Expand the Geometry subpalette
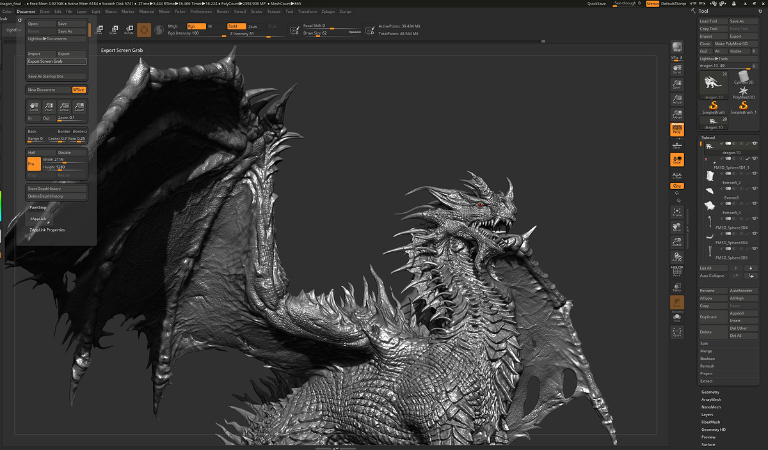The width and height of the screenshot is (768, 450). (x=710, y=392)
